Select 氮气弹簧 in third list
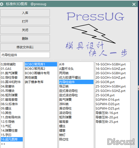 [x=76, y=100]
